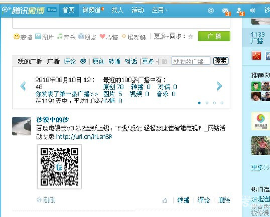Open the @ mentions icon

[x=211, y=11]
